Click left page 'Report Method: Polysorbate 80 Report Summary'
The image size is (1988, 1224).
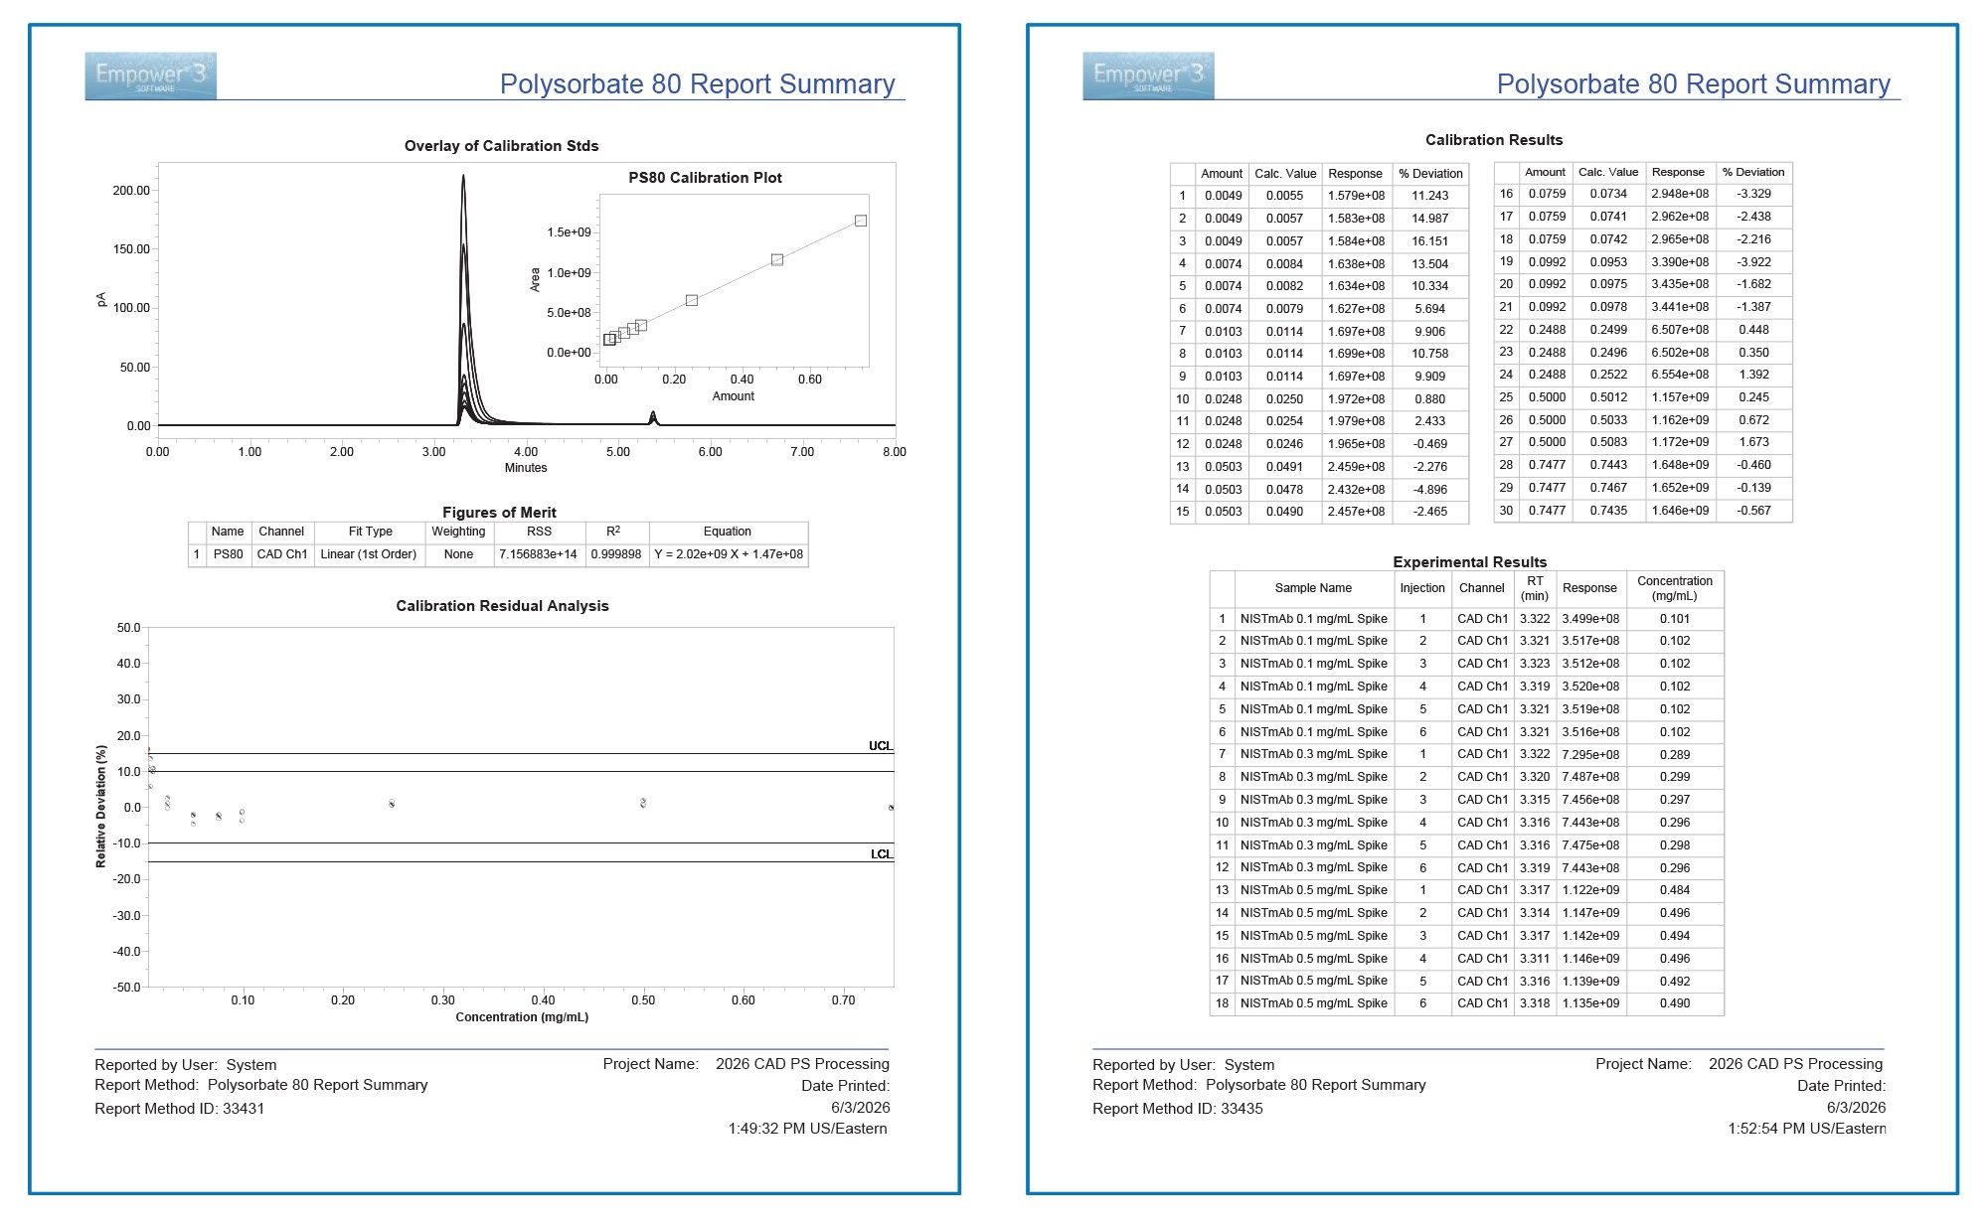tap(261, 1085)
